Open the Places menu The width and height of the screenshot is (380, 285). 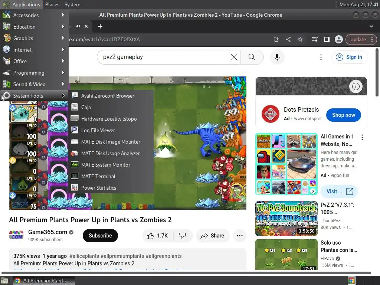52,4
